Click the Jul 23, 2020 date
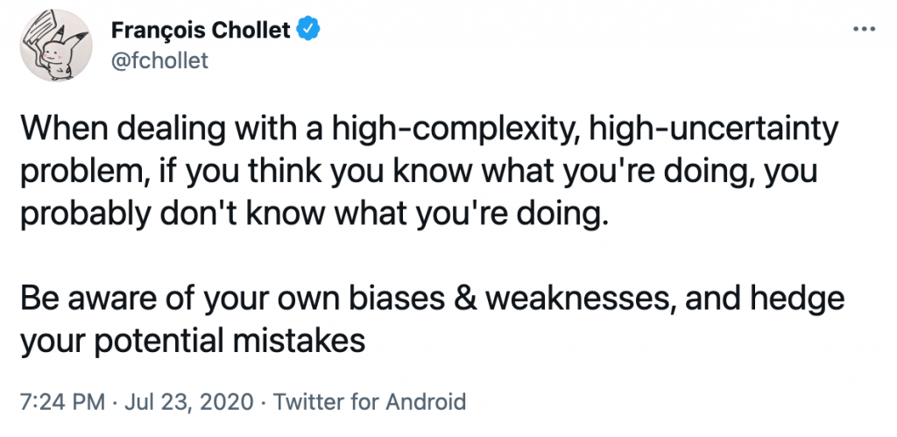This screenshot has width=897, height=437. (189, 402)
